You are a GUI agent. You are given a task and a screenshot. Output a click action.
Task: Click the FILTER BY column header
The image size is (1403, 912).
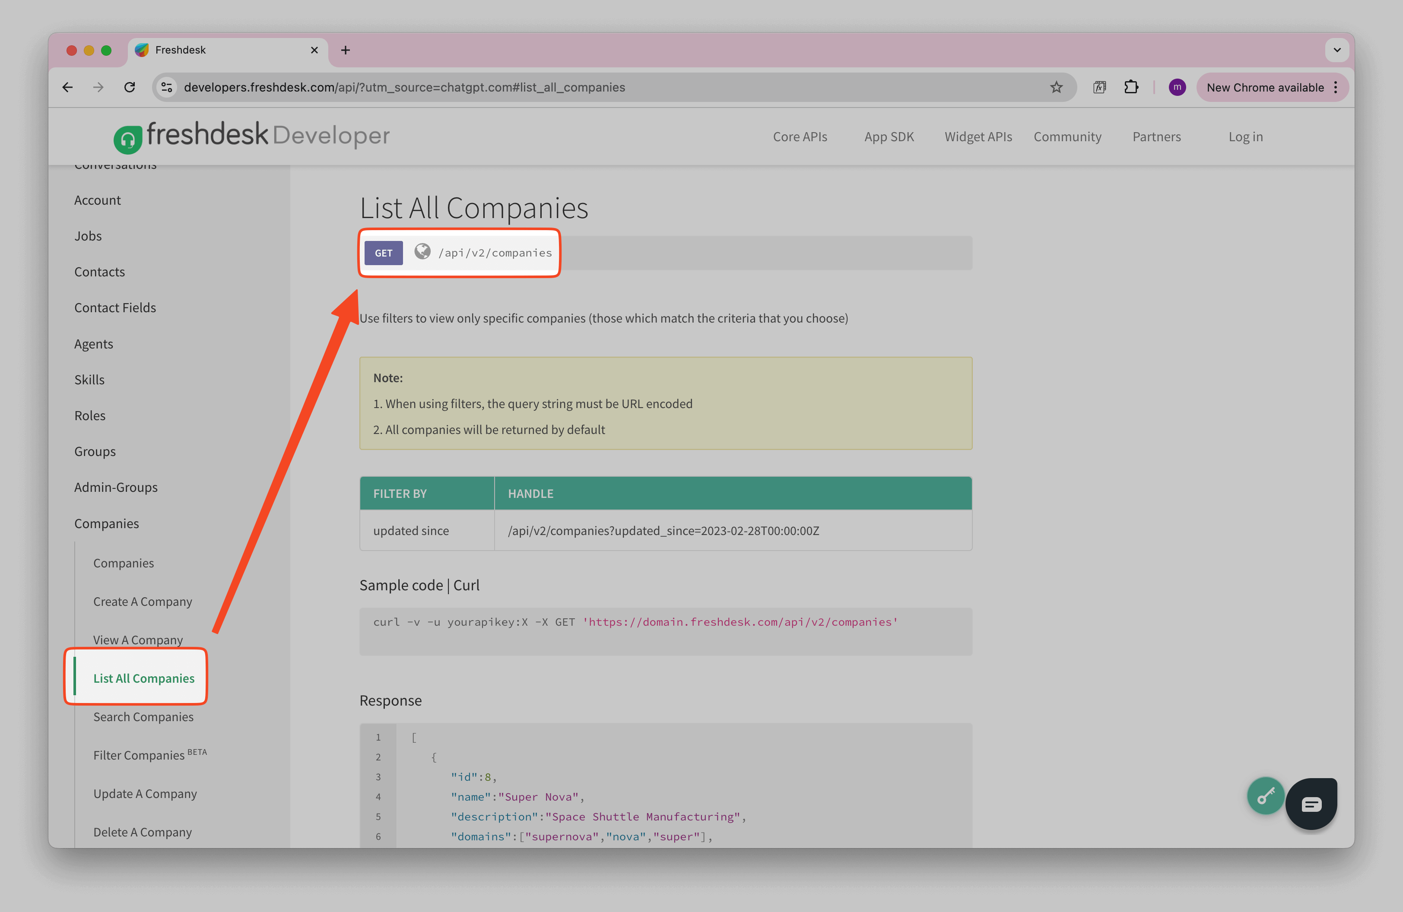point(427,494)
